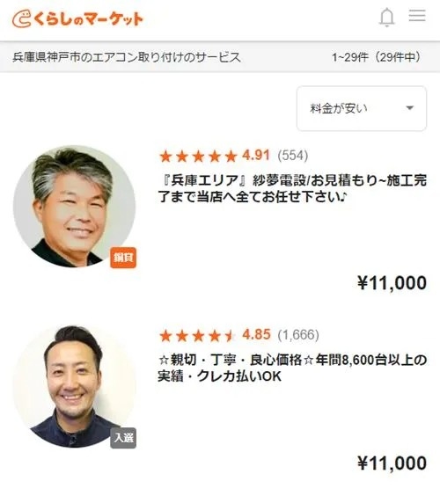The height and width of the screenshot is (496, 440).
Task: Click the sort dropdown arrow
Action: [x=410, y=108]
